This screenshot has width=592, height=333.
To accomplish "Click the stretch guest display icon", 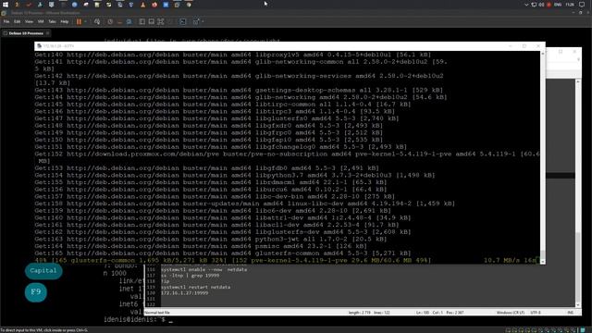I will pos(196,21).
